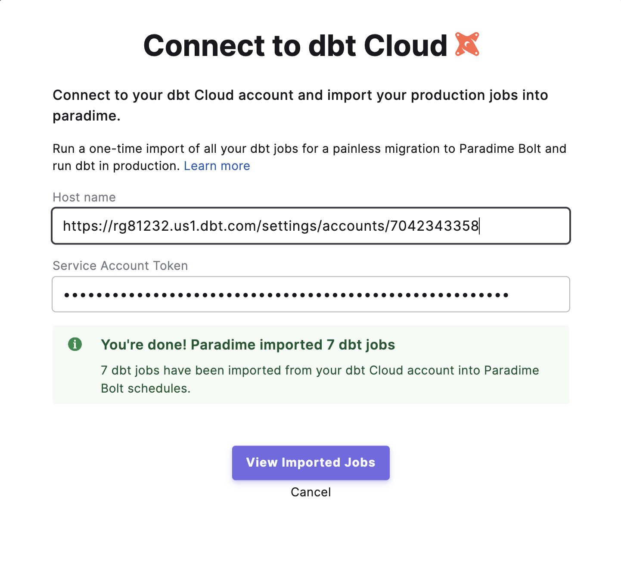
Task: Cancel the dbt Cloud connection dialog
Action: (x=310, y=492)
